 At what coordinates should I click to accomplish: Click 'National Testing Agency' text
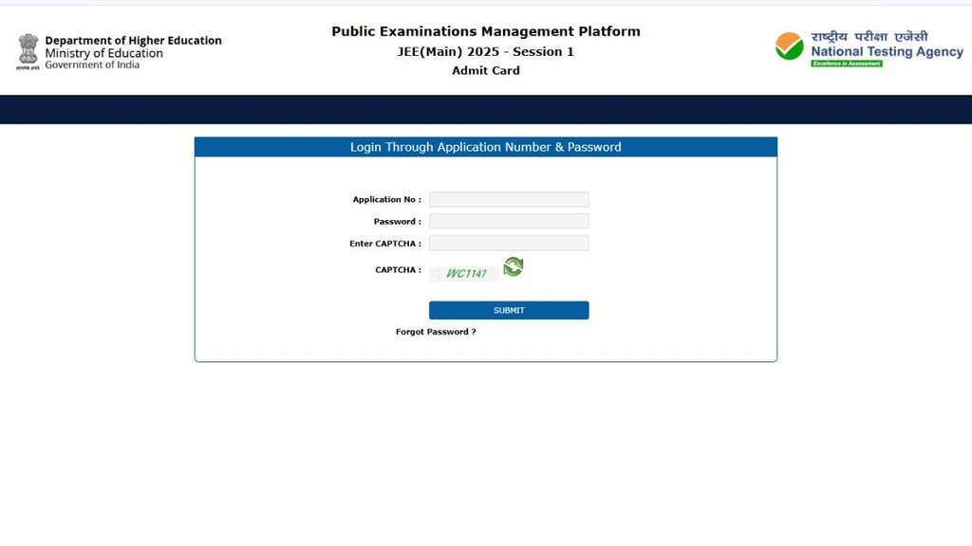(x=888, y=52)
